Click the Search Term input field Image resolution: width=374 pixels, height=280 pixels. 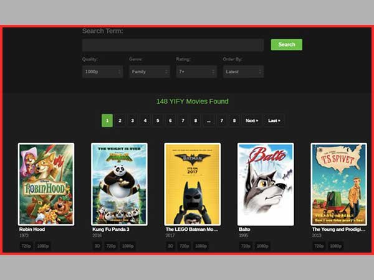click(x=173, y=45)
